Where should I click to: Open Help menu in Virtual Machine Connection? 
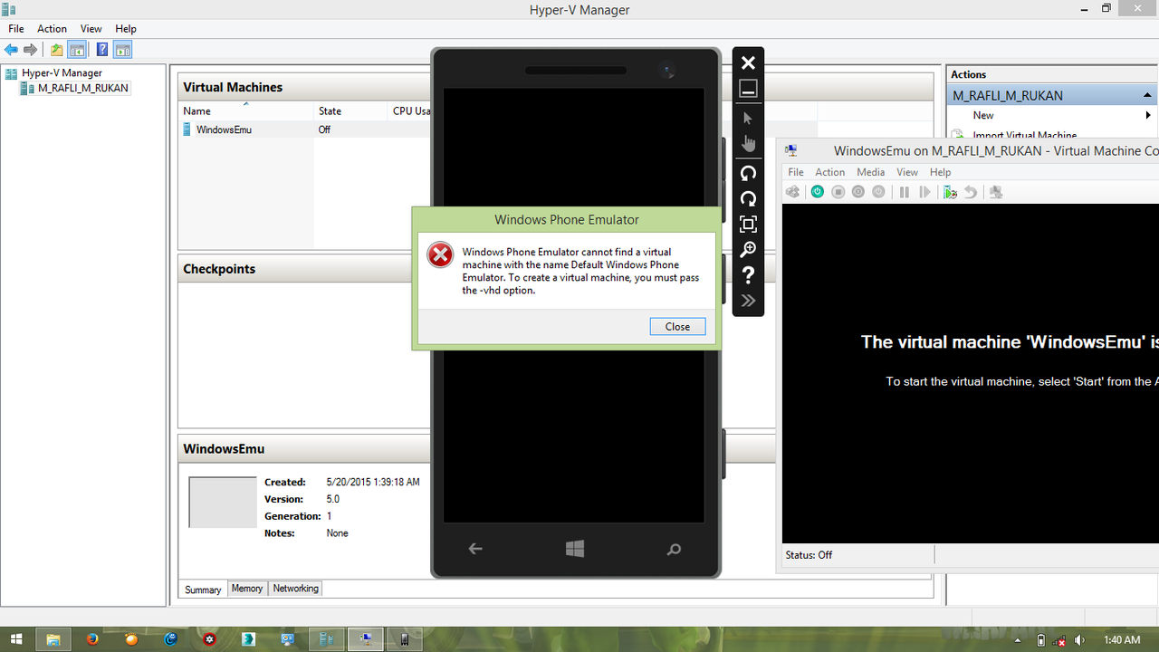pos(941,172)
